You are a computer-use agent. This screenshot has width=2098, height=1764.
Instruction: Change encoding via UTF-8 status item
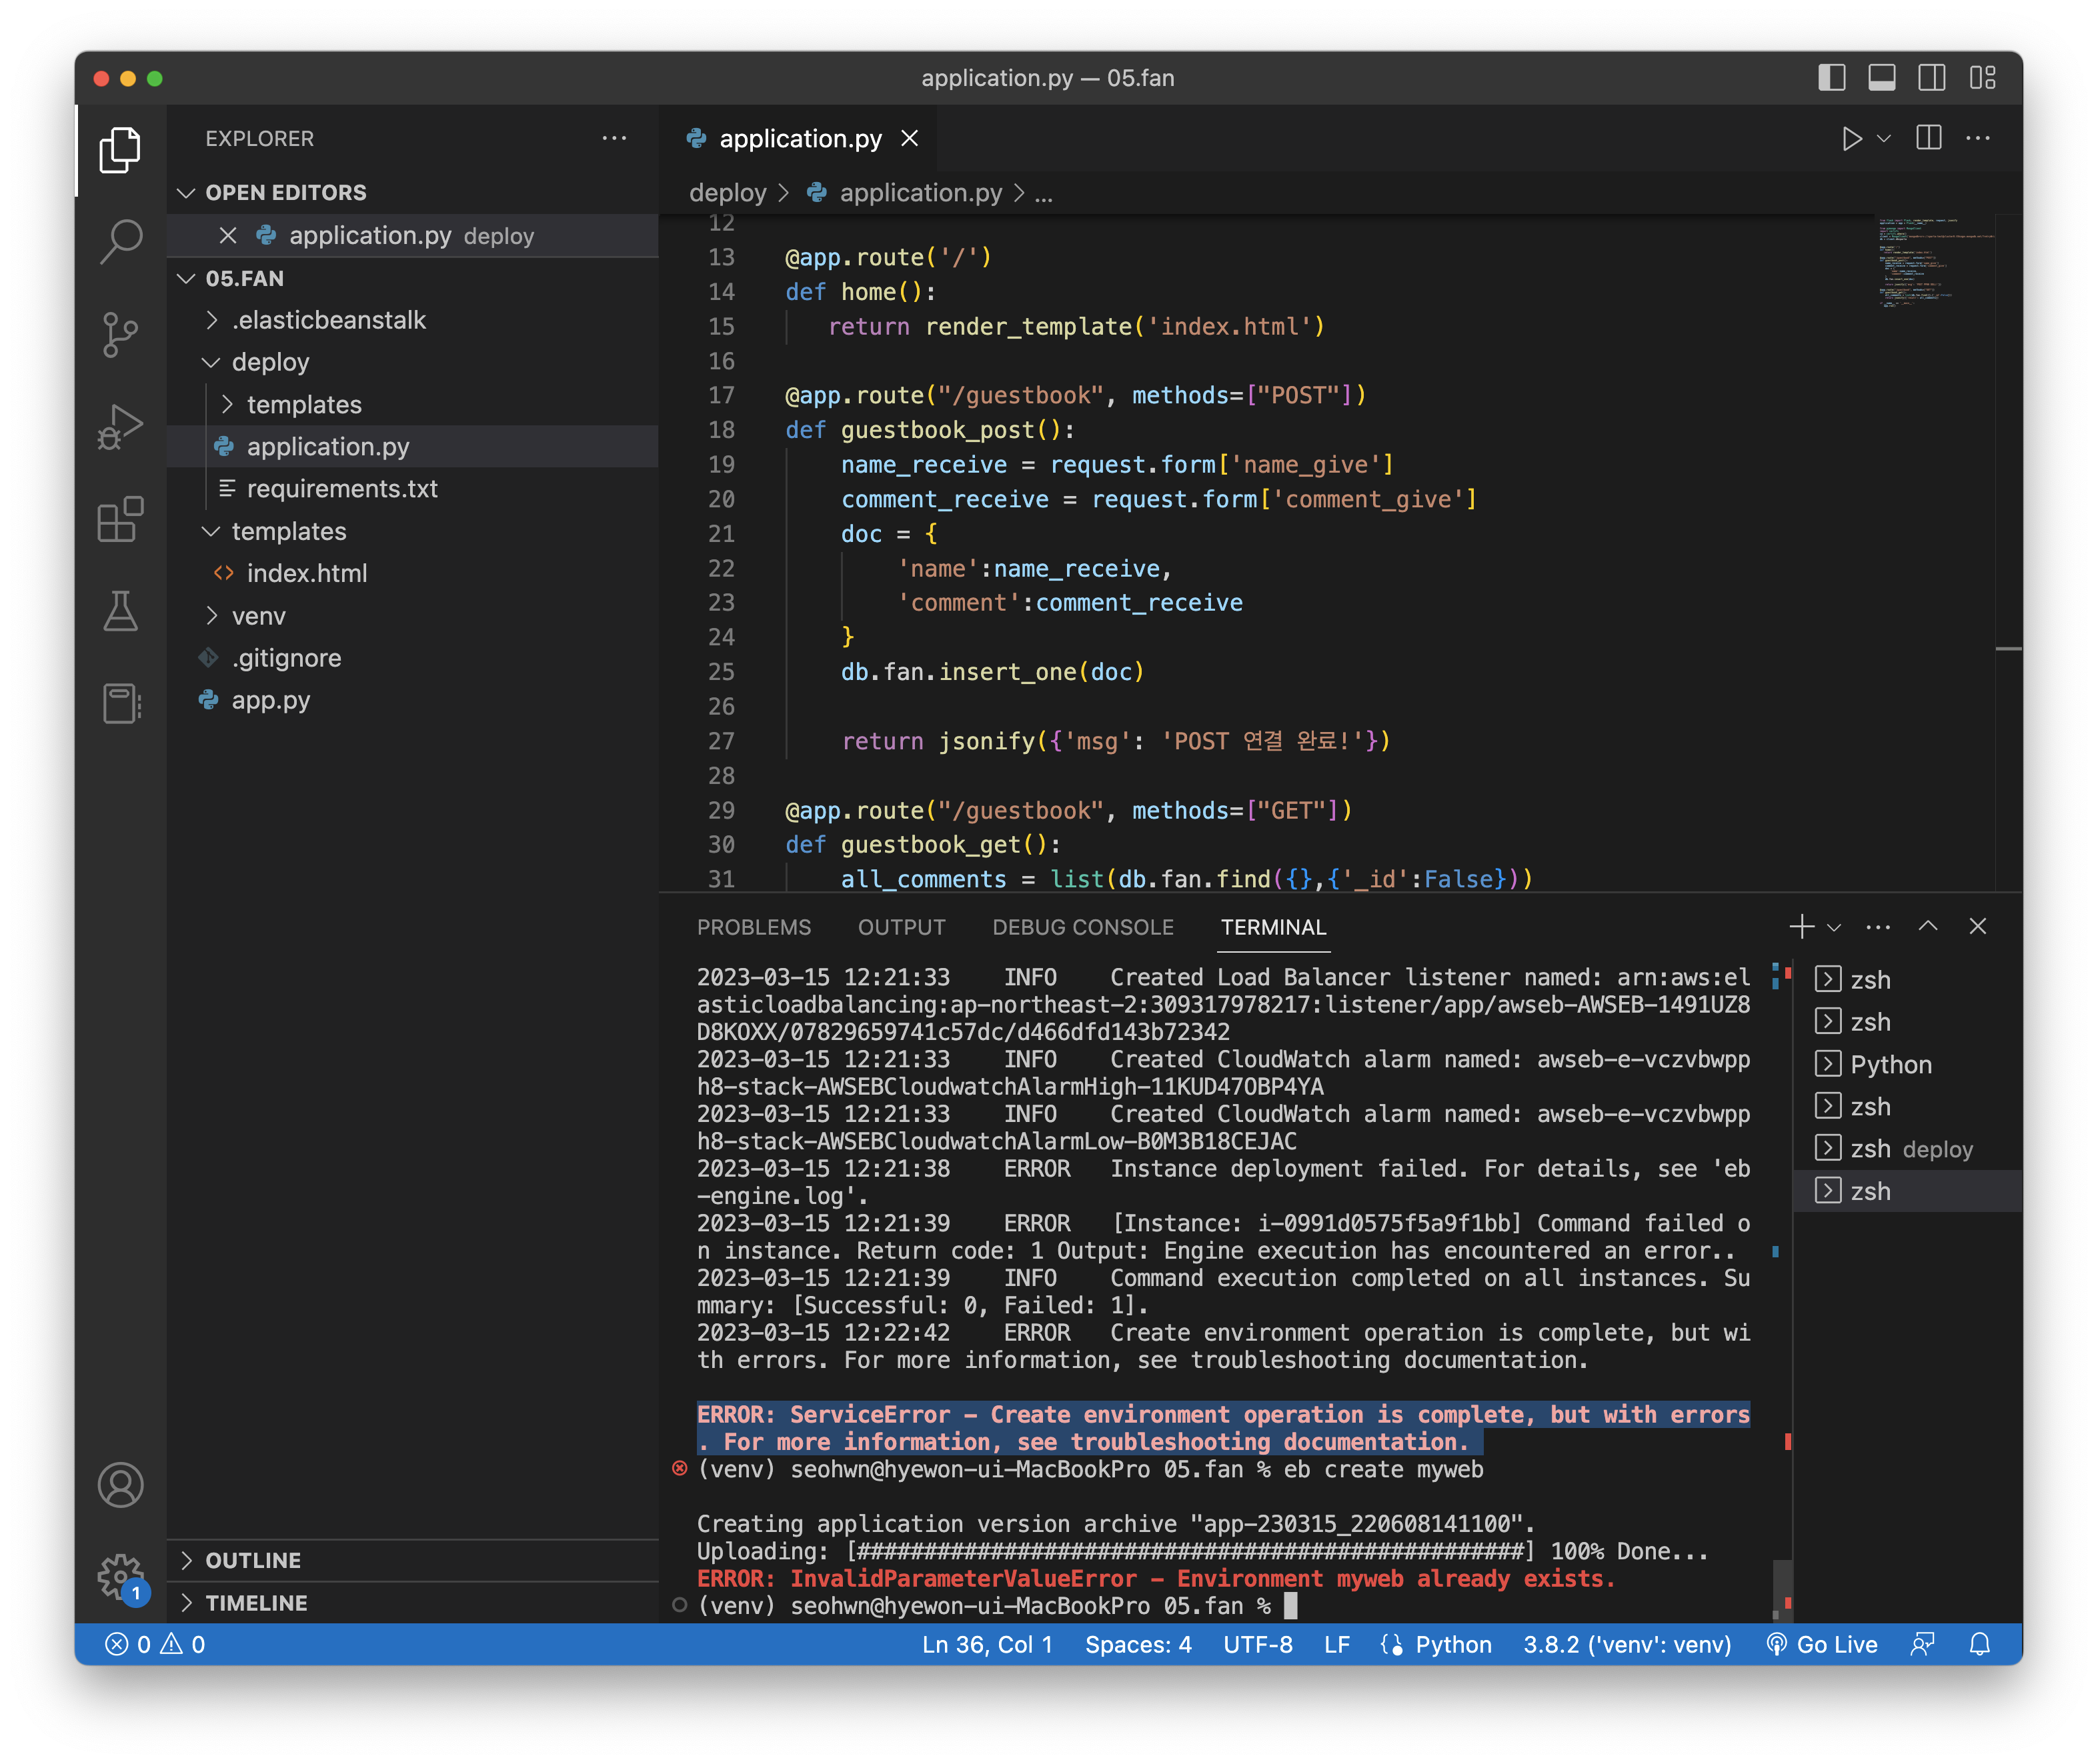click(x=1258, y=1645)
